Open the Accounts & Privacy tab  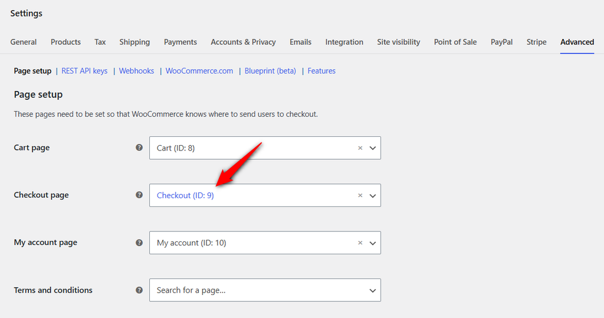(x=243, y=42)
